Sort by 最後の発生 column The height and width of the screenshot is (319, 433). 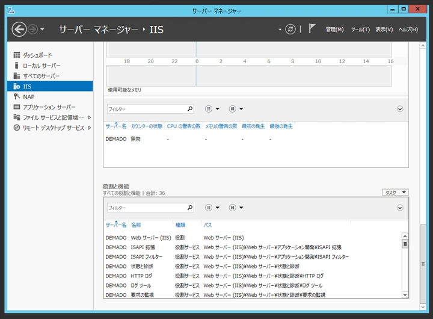tap(281, 126)
